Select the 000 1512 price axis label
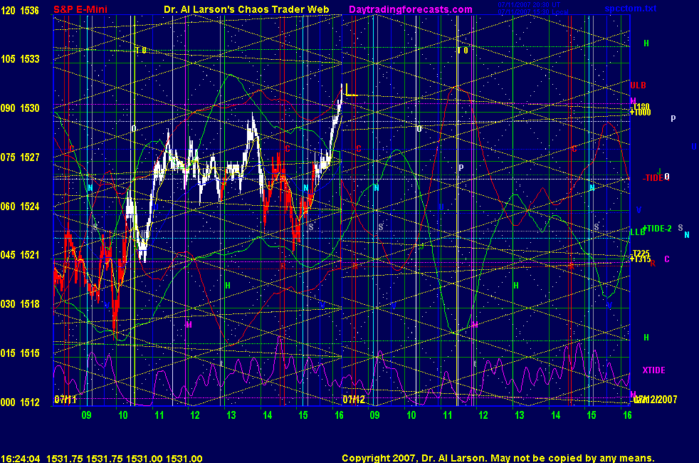This screenshot has width=699, height=463. coord(20,402)
